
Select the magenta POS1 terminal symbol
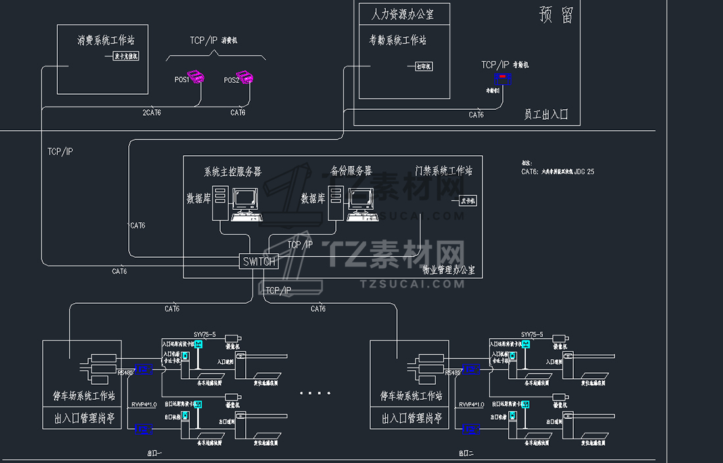(x=195, y=76)
